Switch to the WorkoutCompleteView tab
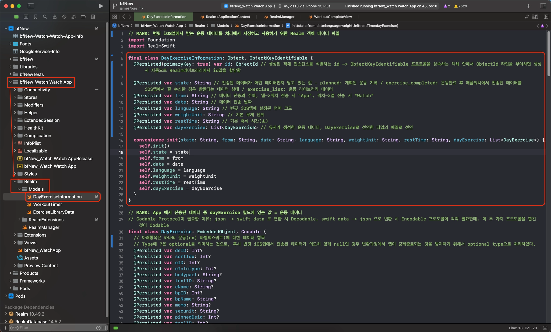Viewport: 551px width, 332px height. 333,17
